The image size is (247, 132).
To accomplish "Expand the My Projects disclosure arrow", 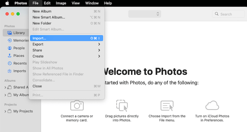I will click(5, 111).
